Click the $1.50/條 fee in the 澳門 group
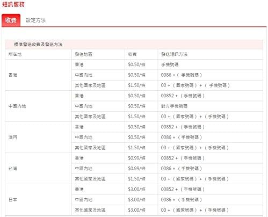Image resolution: width=268 pixels, height=217 pixels. pyautogui.click(x=136, y=148)
